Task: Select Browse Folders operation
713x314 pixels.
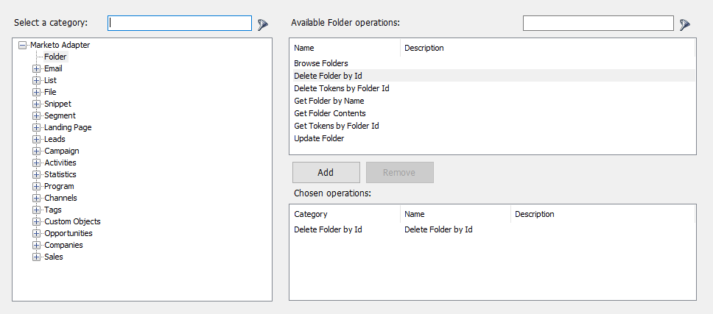Action: [321, 63]
